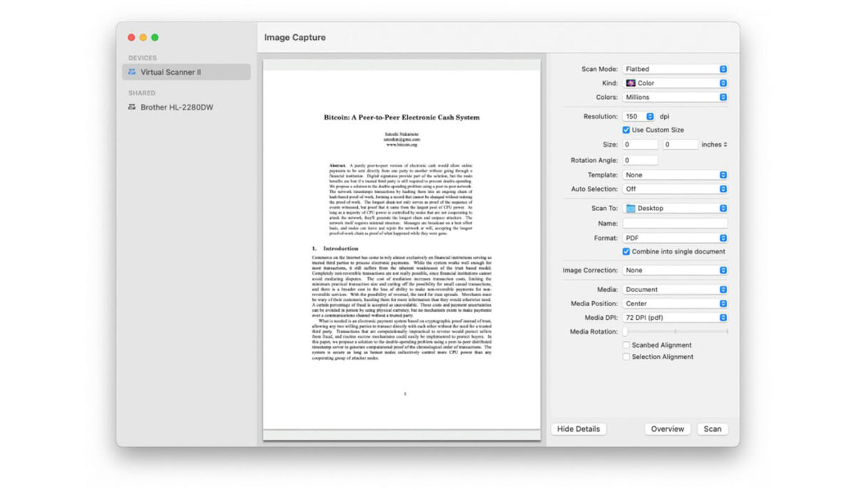Click the red close window button

point(131,37)
